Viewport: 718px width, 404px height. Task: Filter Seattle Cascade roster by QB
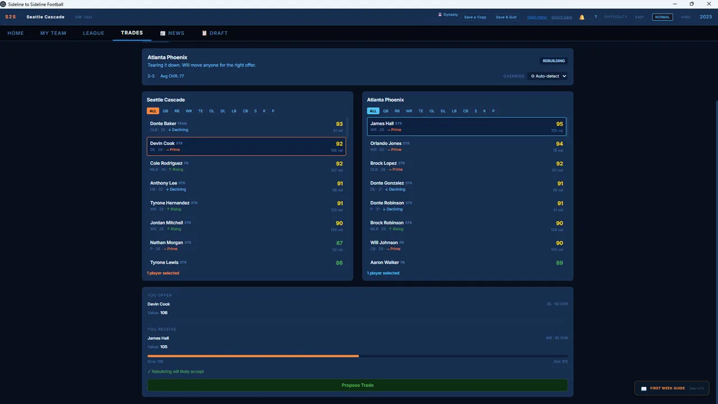165,111
